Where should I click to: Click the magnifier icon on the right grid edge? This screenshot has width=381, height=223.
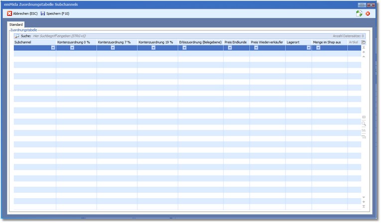click(364, 123)
